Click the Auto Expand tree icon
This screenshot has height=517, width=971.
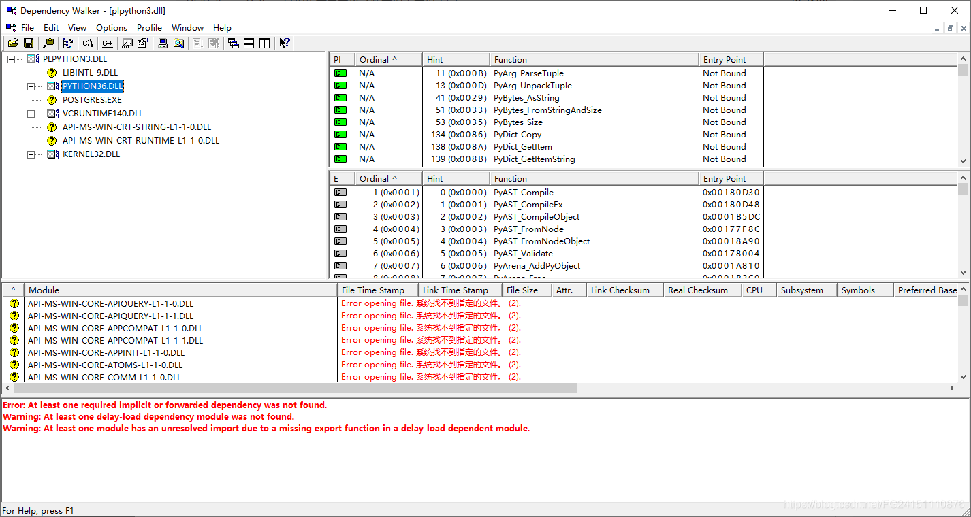67,43
